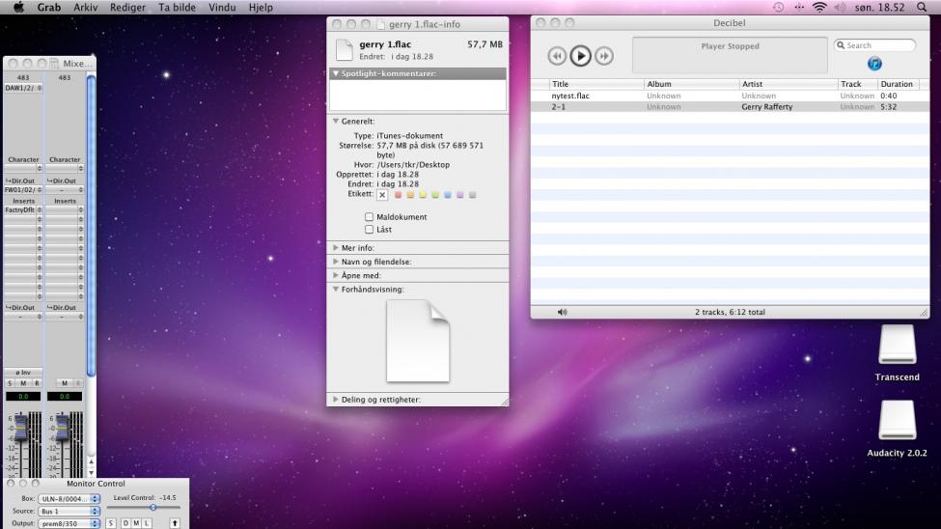Open the Apple menu
The width and height of the screenshot is (941, 529).
click(x=19, y=7)
